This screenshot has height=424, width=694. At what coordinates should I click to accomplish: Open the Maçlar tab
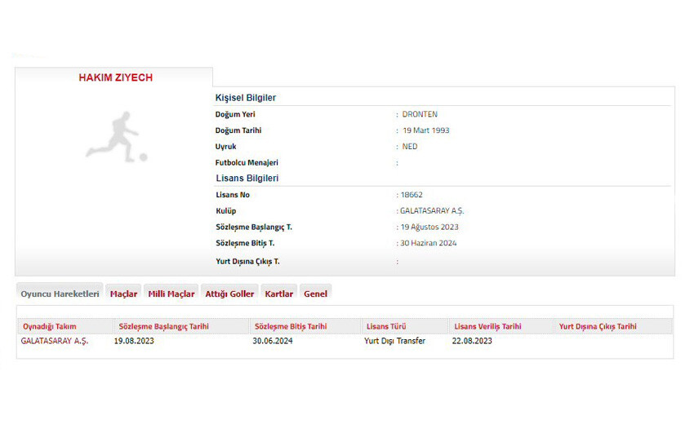tap(123, 294)
